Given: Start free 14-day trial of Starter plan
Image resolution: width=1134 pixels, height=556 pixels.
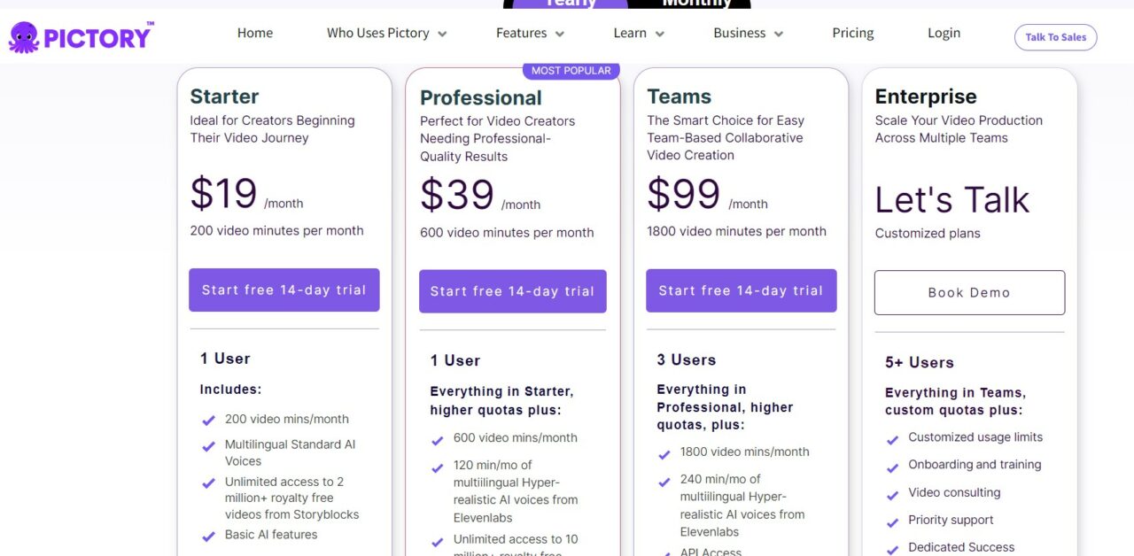Looking at the screenshot, I should [283, 290].
